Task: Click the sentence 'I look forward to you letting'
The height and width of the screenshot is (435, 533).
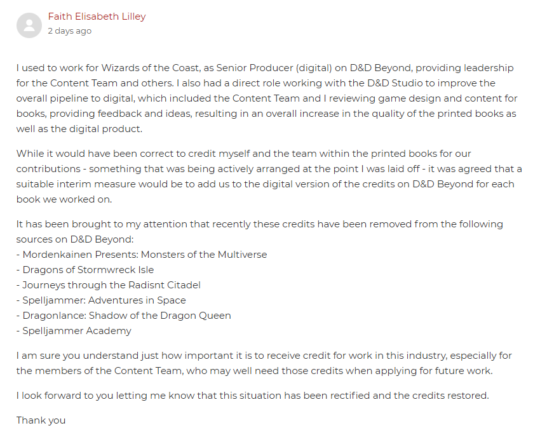Action: 253,396
